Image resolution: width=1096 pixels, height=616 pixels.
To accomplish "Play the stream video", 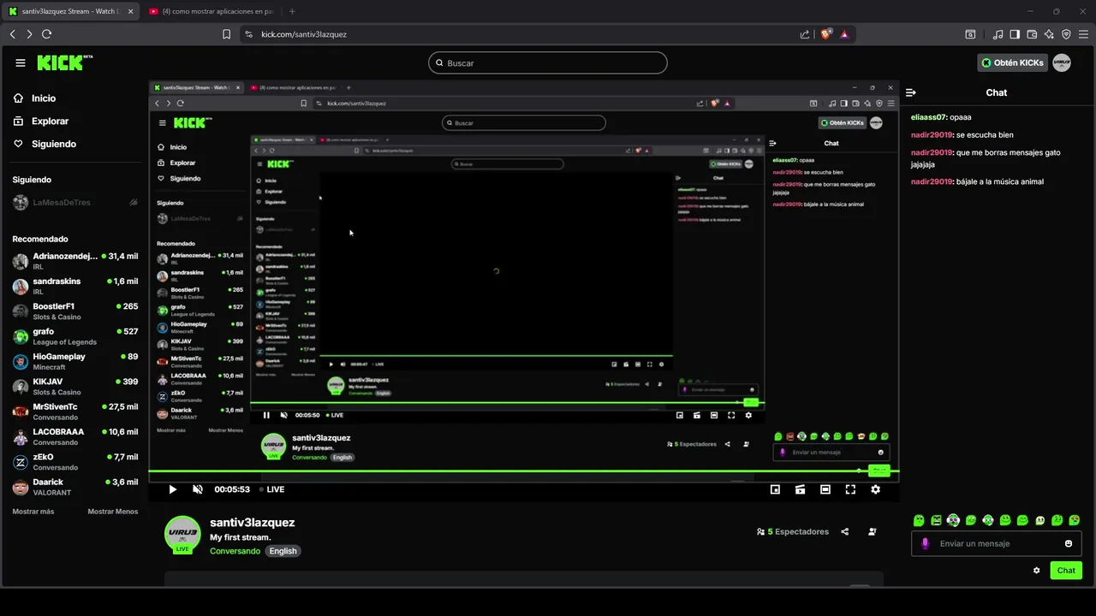I will [x=172, y=489].
